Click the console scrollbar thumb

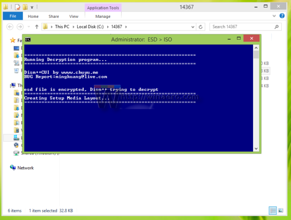pyautogui.click(x=256, y=55)
